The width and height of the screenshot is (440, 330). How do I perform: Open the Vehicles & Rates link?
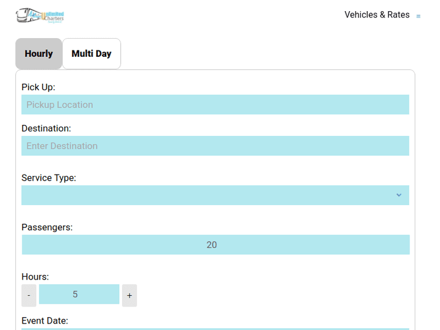point(377,15)
